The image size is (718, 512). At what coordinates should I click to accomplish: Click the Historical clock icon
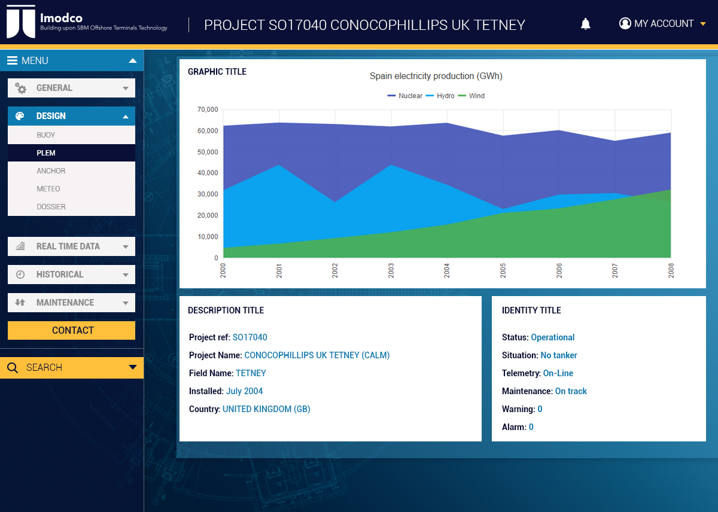(20, 275)
